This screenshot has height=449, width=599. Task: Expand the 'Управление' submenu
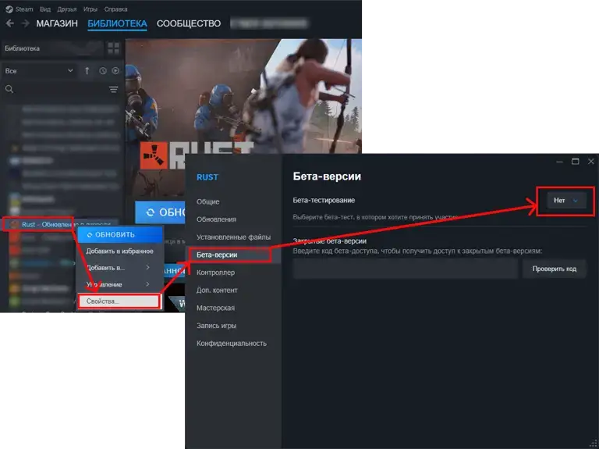tap(119, 284)
